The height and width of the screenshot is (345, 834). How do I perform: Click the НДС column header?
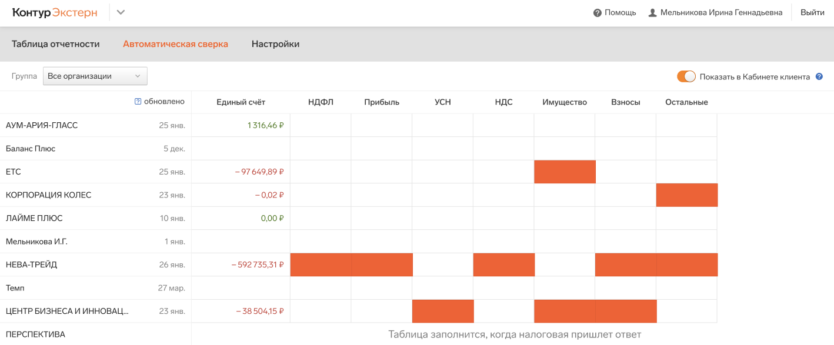(504, 102)
